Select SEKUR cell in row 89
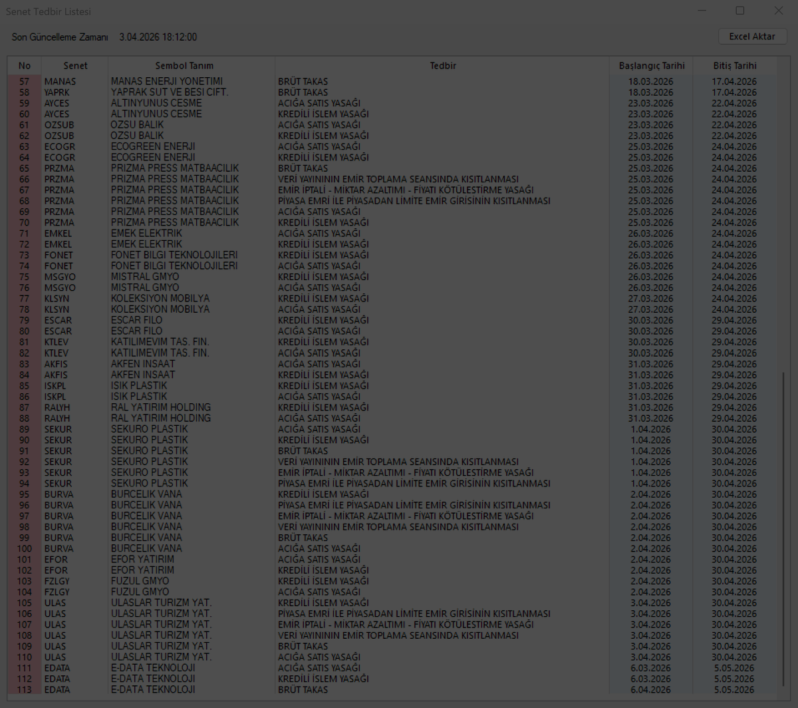The width and height of the screenshot is (798, 708). (x=58, y=429)
